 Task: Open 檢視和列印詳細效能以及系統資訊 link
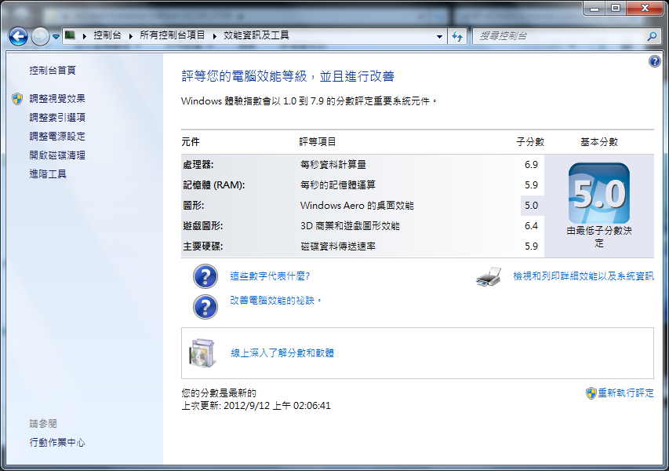584,276
